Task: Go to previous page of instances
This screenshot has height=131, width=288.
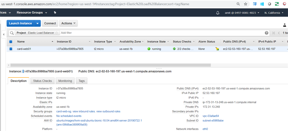Action: coord(279,33)
